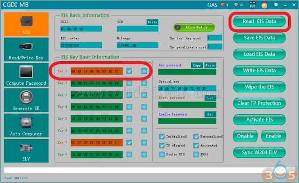Click the Save EIS Data button

[259, 37]
